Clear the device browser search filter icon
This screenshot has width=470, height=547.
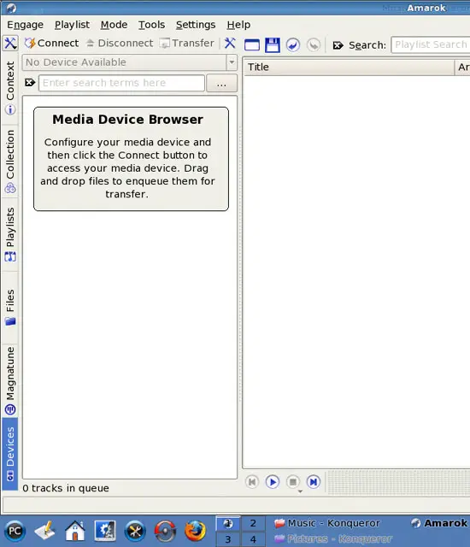[x=30, y=83]
